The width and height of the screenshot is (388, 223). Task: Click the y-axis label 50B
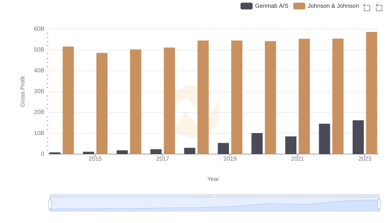click(39, 50)
